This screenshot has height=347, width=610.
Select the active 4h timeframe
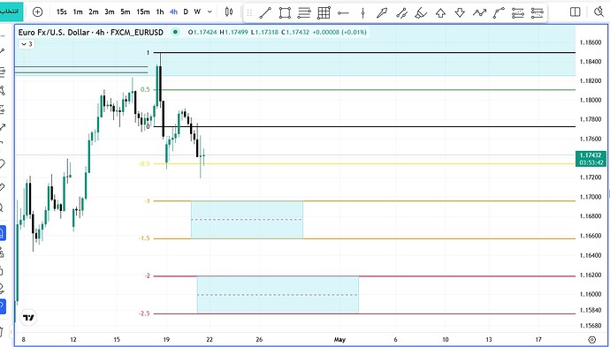click(x=173, y=12)
